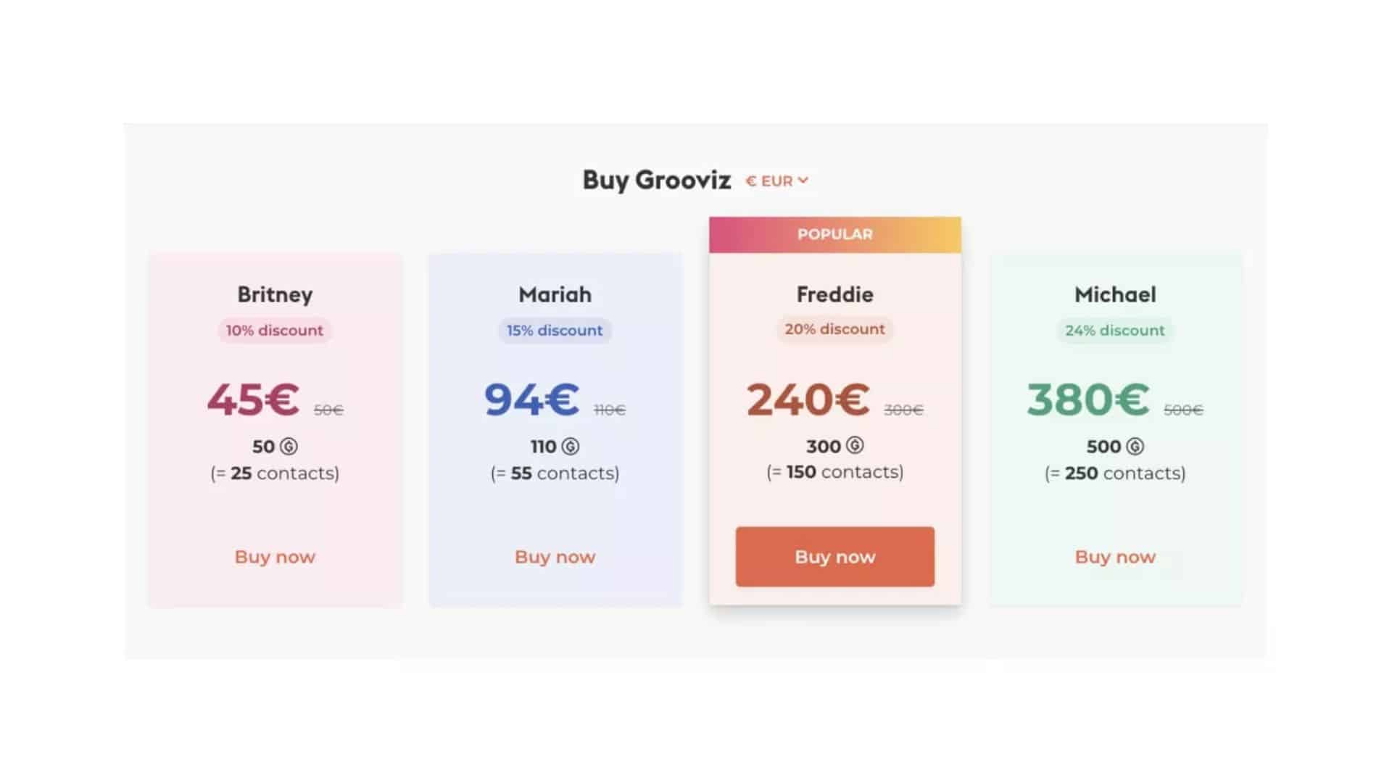Viewport: 1392px width, 783px height.
Task: Buy the Mariah pack now
Action: pyautogui.click(x=555, y=557)
